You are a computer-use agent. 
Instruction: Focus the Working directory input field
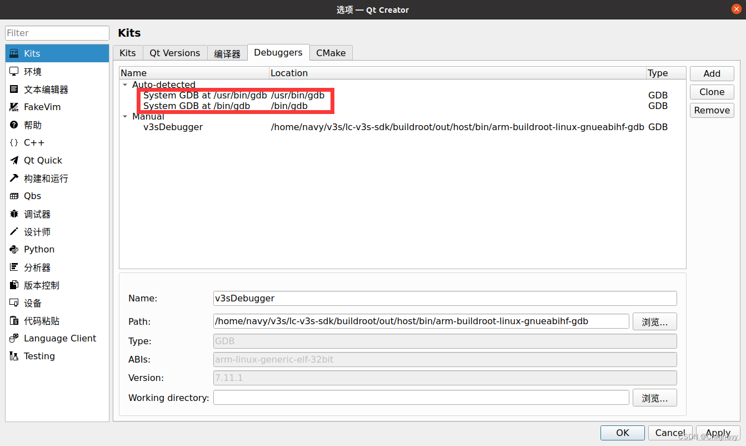(421, 398)
